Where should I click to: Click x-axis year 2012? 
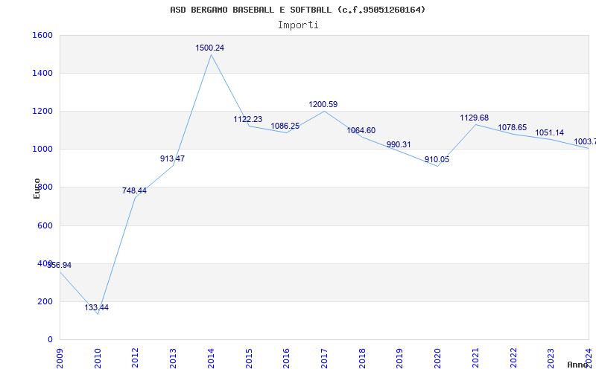coord(136,358)
